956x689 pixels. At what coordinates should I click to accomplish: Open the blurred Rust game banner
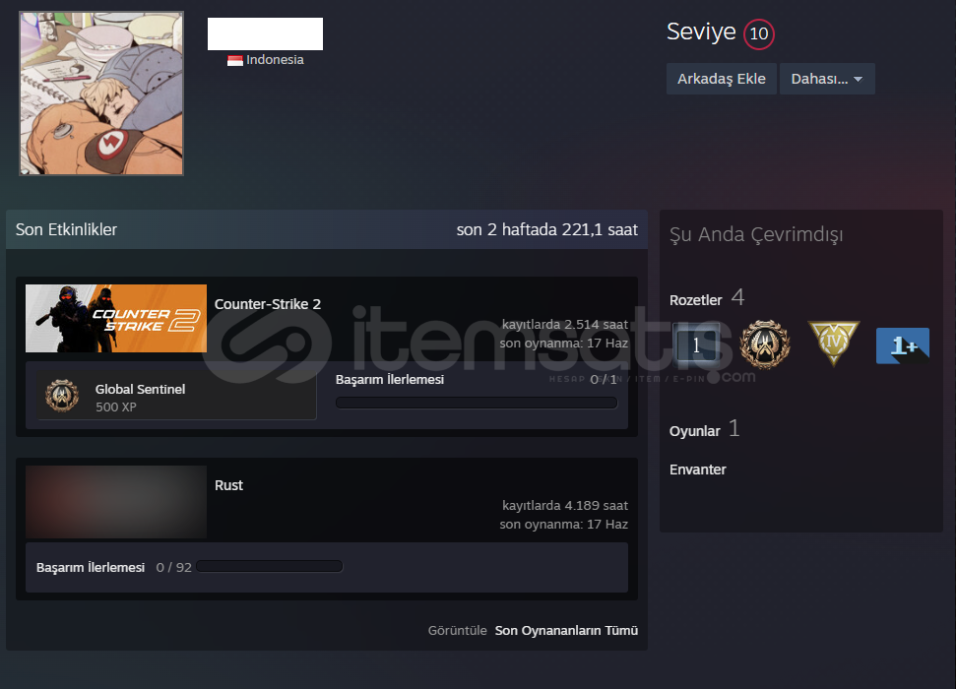pyautogui.click(x=116, y=502)
